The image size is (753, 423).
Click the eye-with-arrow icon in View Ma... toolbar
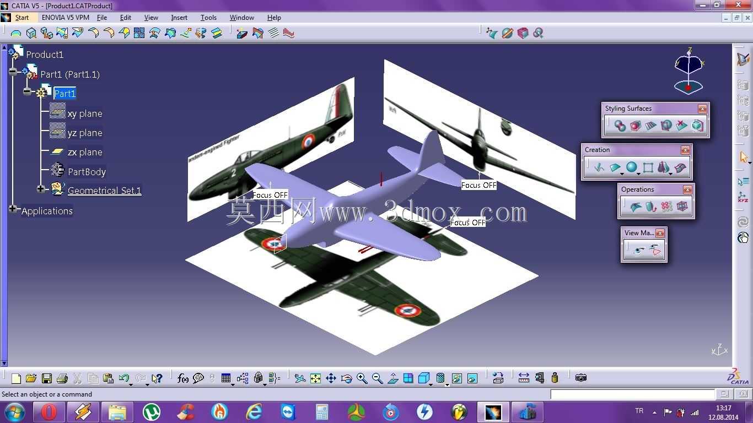point(655,250)
